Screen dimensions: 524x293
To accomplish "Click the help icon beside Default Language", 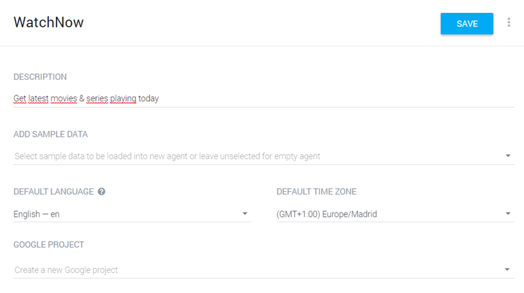I will 102,192.
